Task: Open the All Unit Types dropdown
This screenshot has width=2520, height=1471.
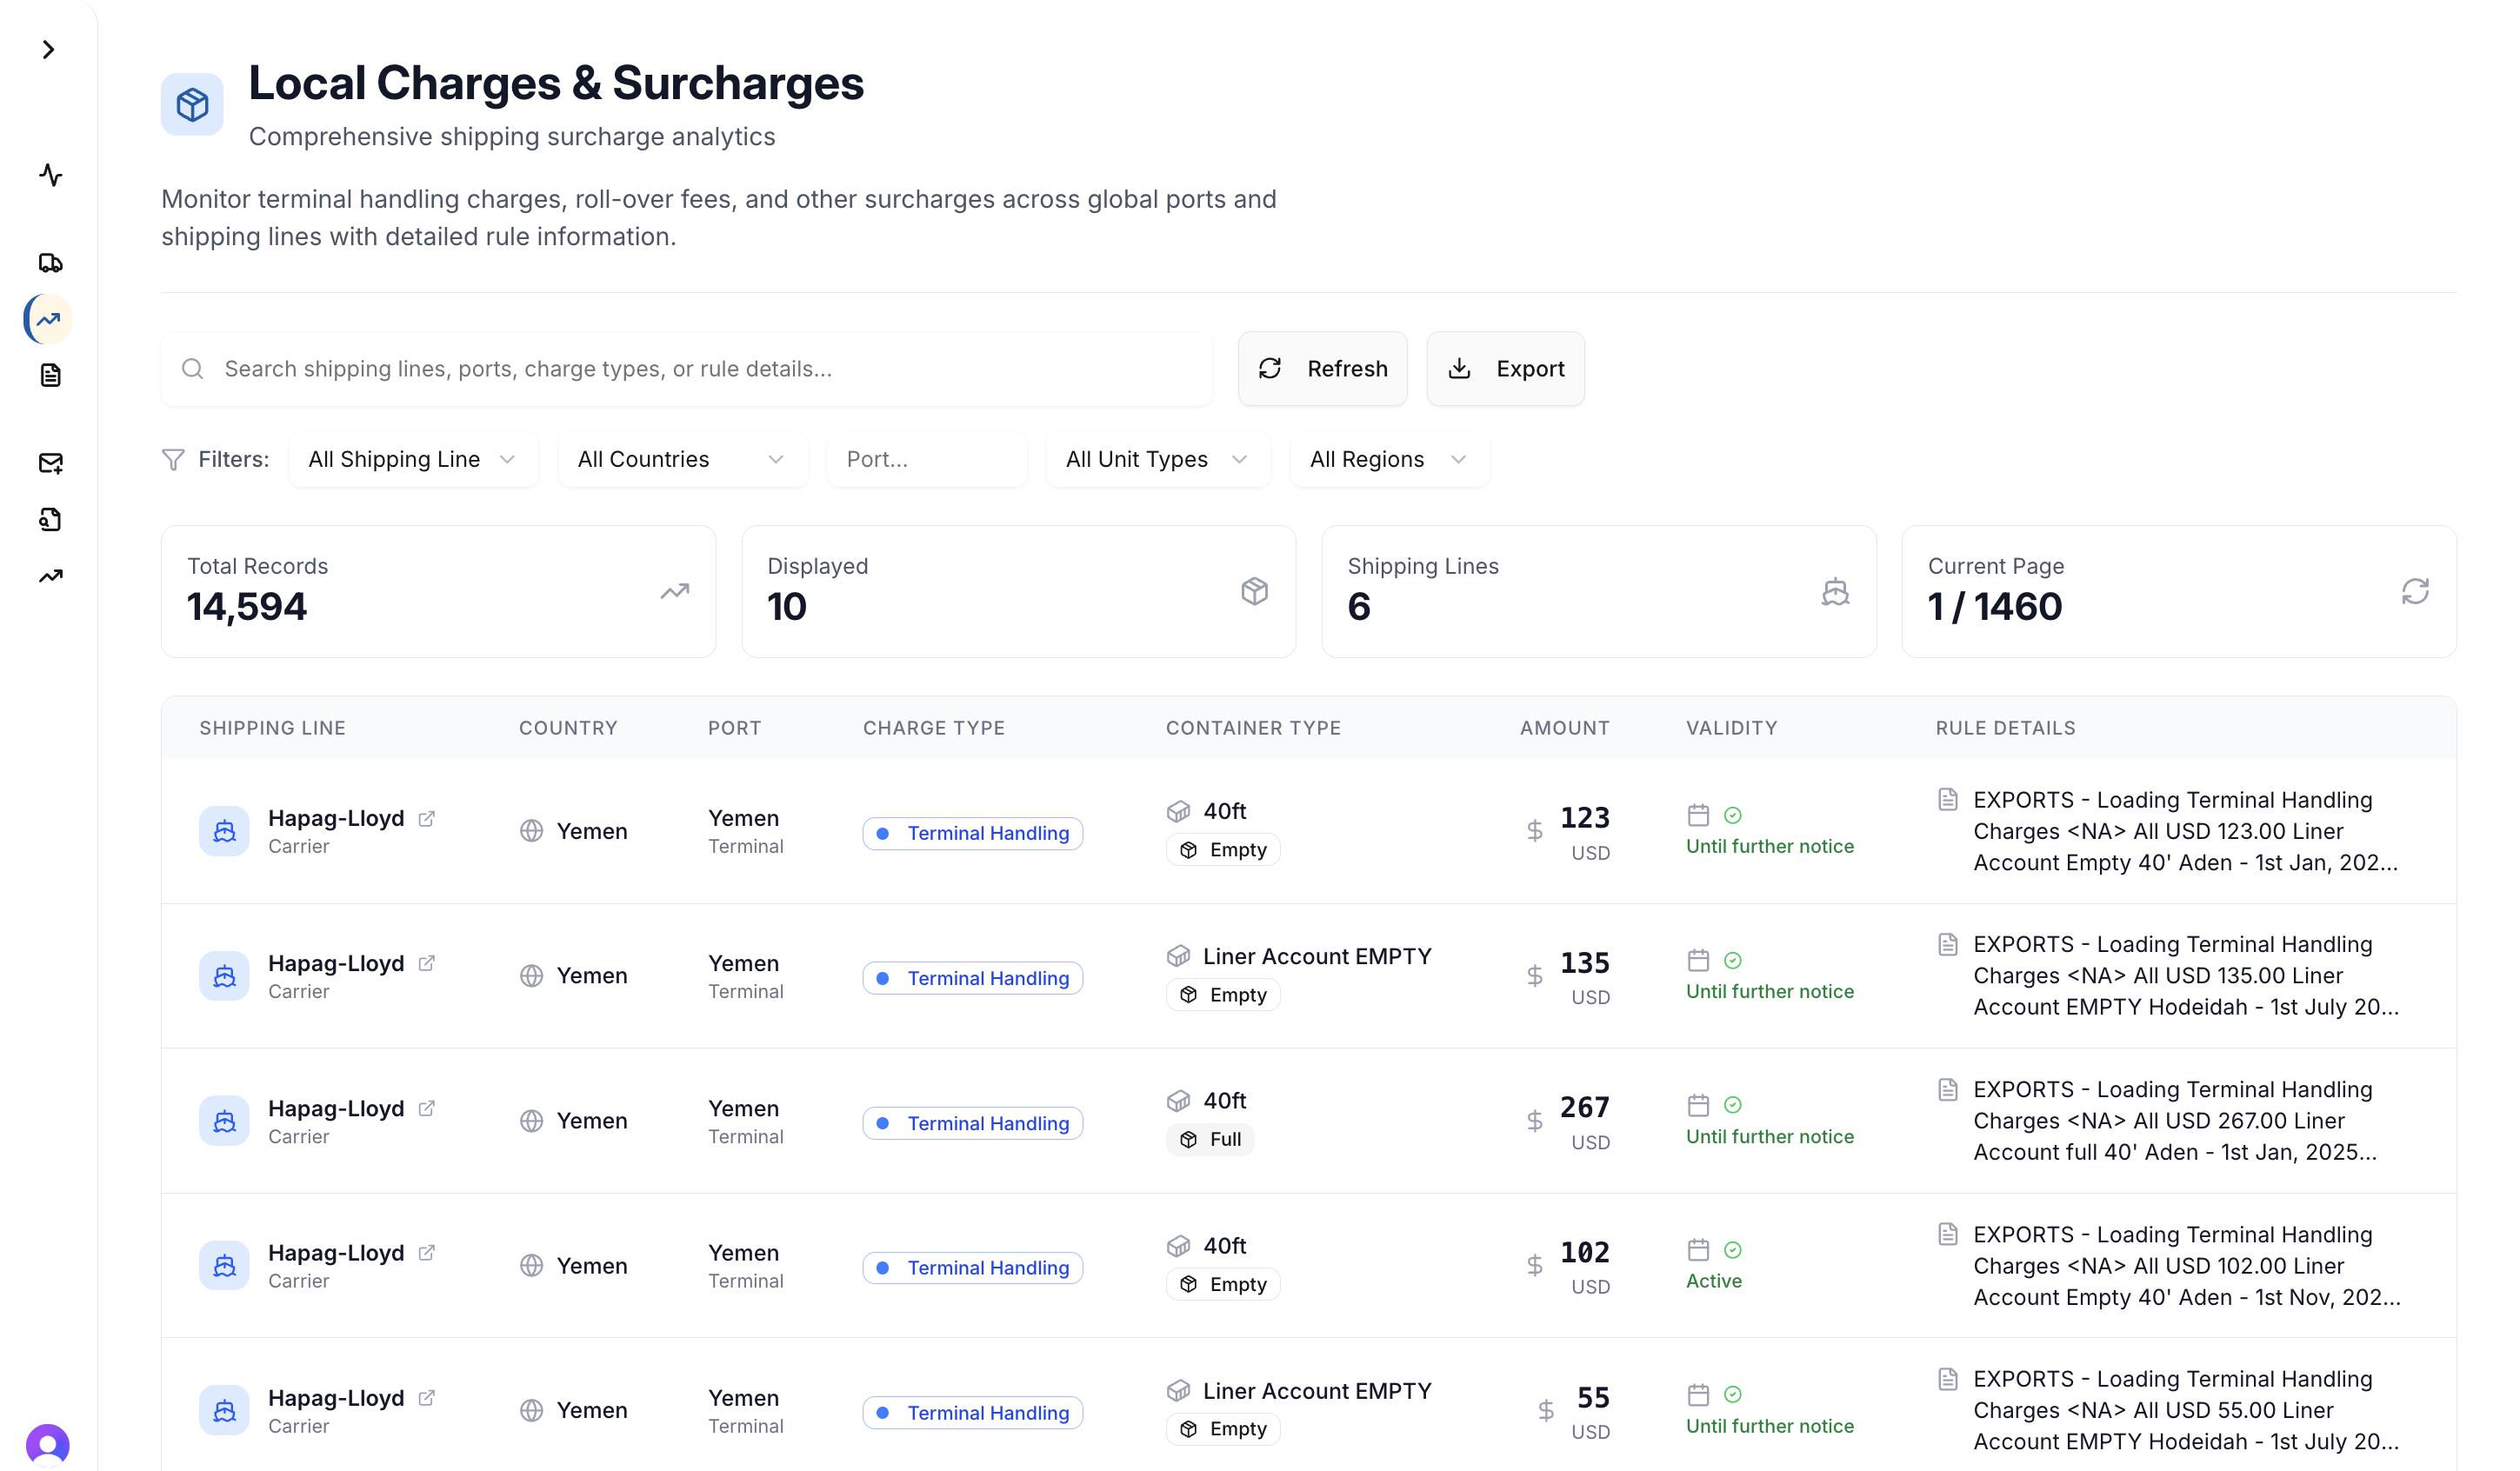Action: click(1158, 459)
